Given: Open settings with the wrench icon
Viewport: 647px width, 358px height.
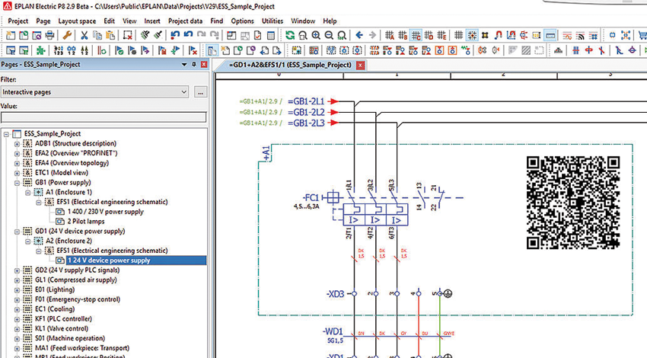Looking at the screenshot, I should [67, 36].
